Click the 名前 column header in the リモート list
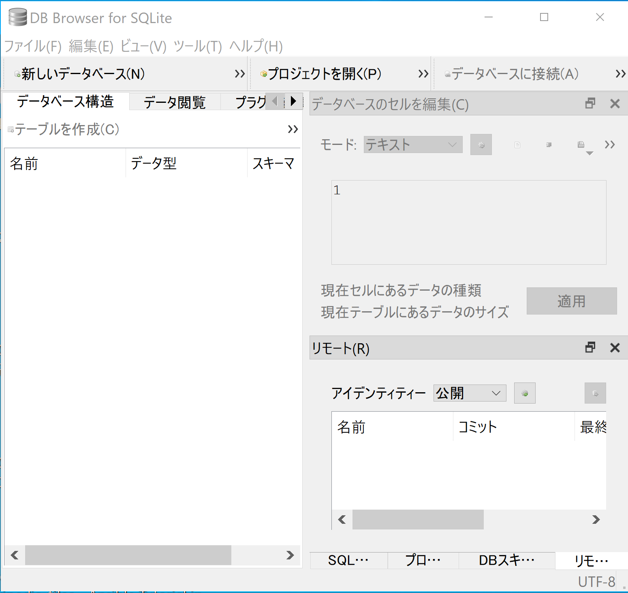 (392, 427)
